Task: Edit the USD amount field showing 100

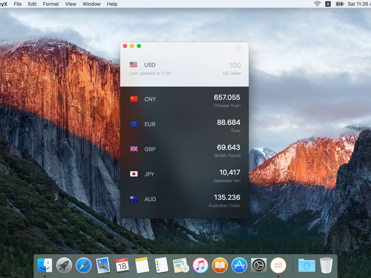Action: pos(235,65)
